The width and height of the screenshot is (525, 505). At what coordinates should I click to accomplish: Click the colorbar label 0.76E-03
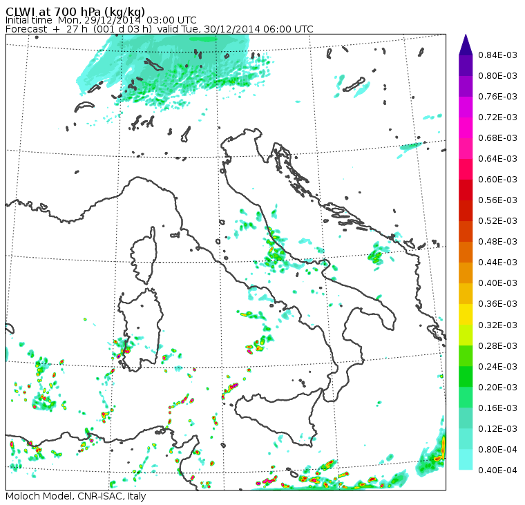(497, 97)
